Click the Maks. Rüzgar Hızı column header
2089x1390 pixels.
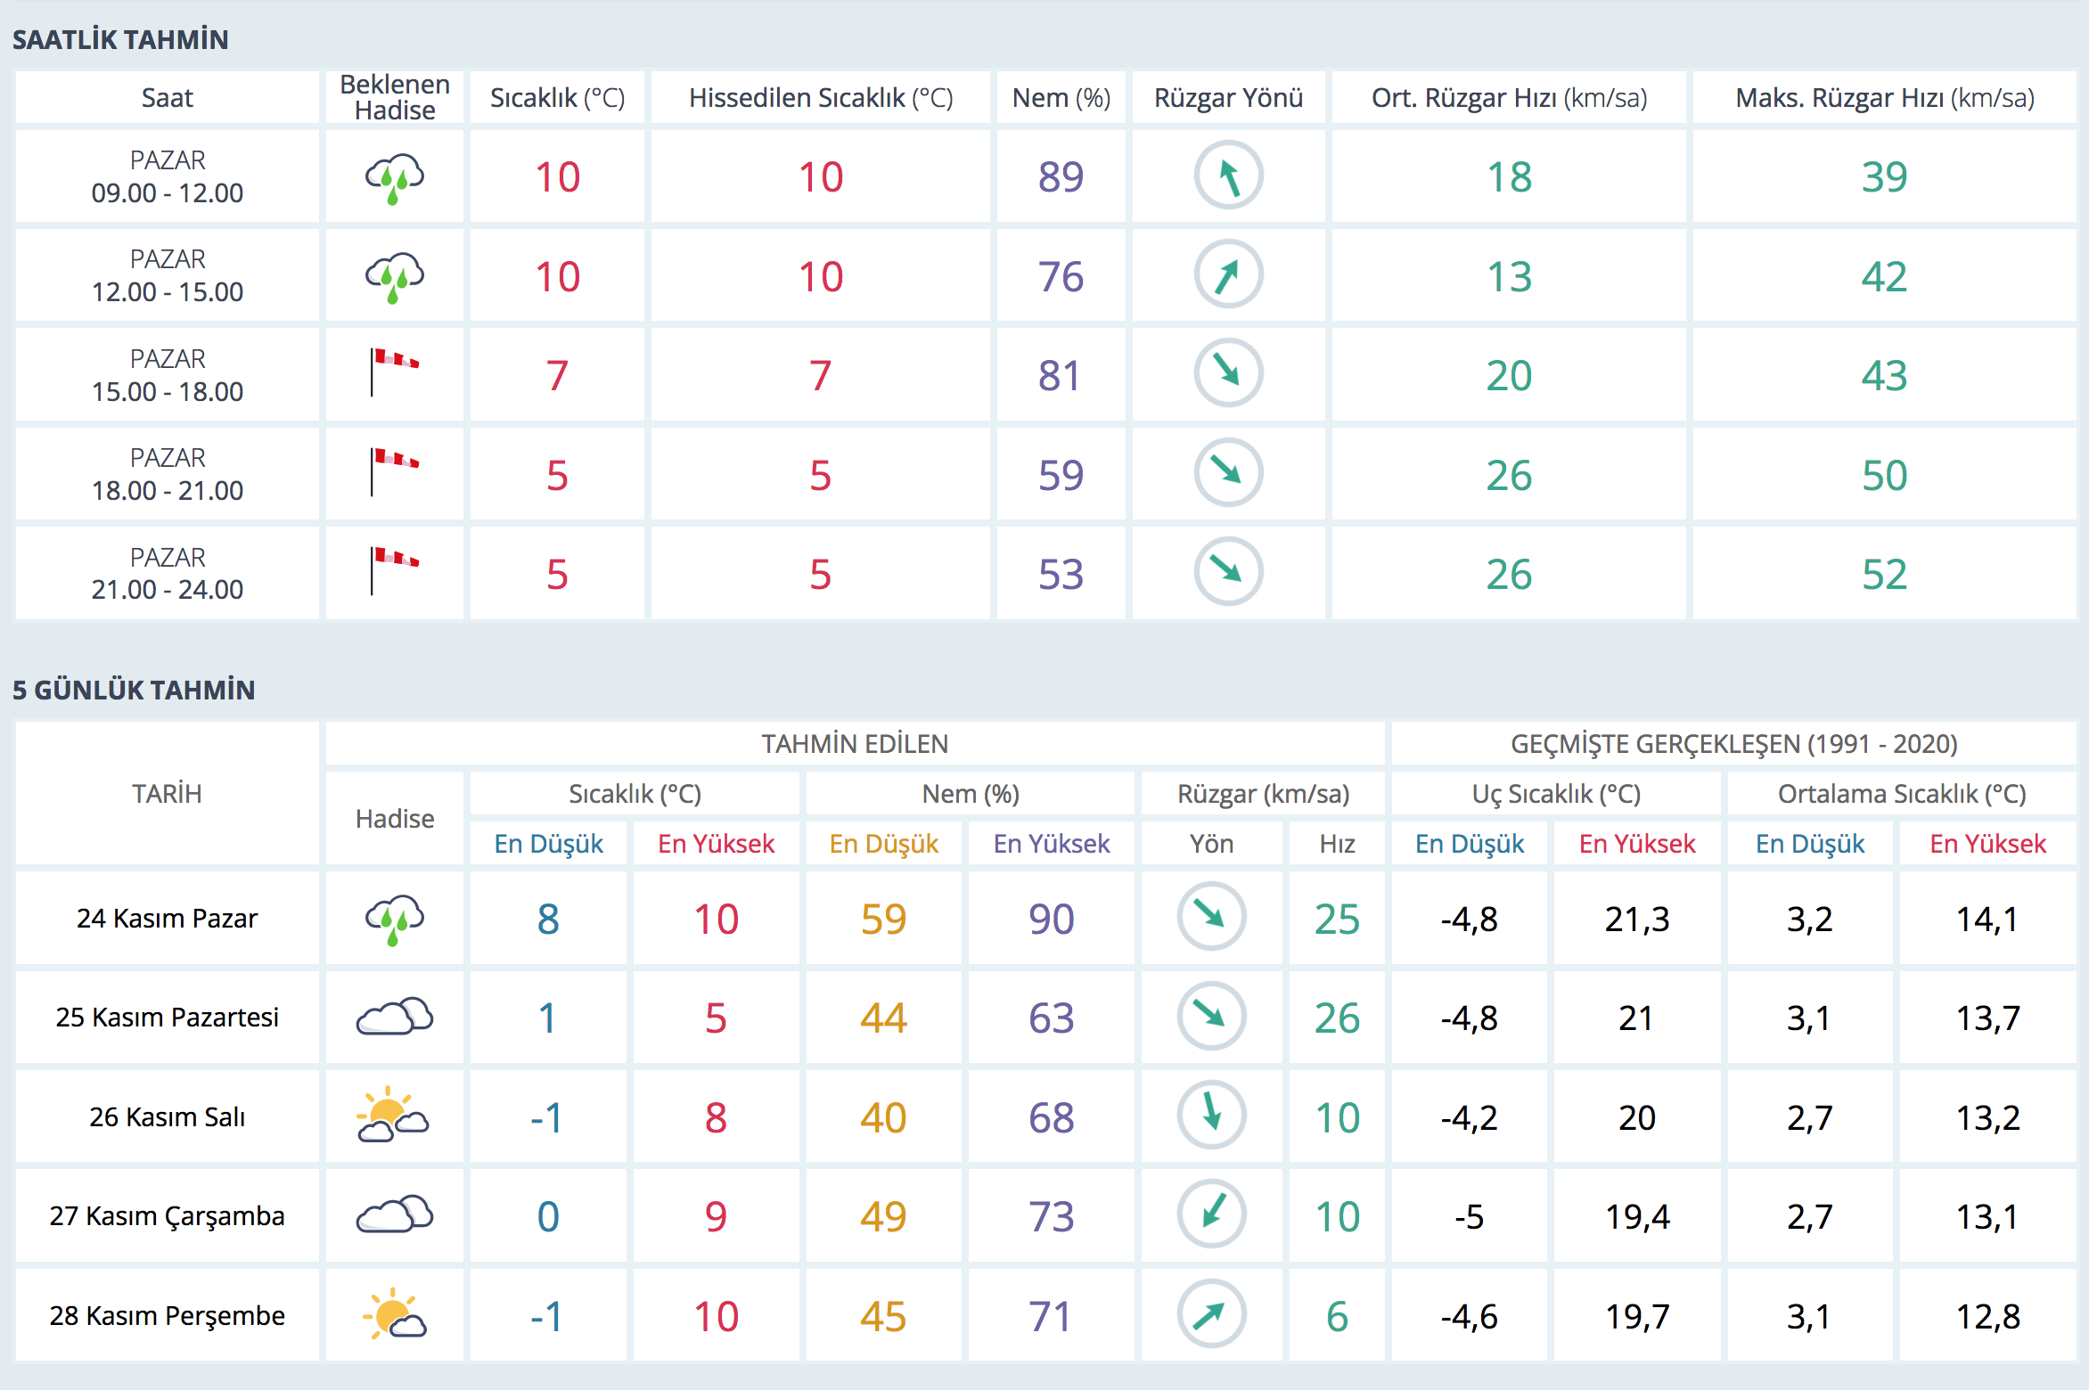[x=1884, y=98]
